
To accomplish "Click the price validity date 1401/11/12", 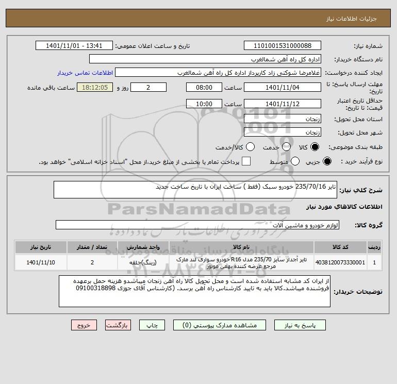I will tap(283, 104).
